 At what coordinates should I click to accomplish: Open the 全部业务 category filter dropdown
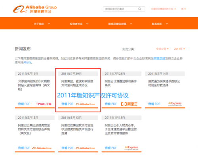162,49
